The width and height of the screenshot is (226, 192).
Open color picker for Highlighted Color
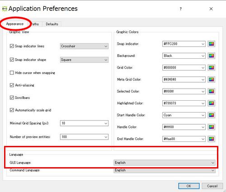(211, 103)
